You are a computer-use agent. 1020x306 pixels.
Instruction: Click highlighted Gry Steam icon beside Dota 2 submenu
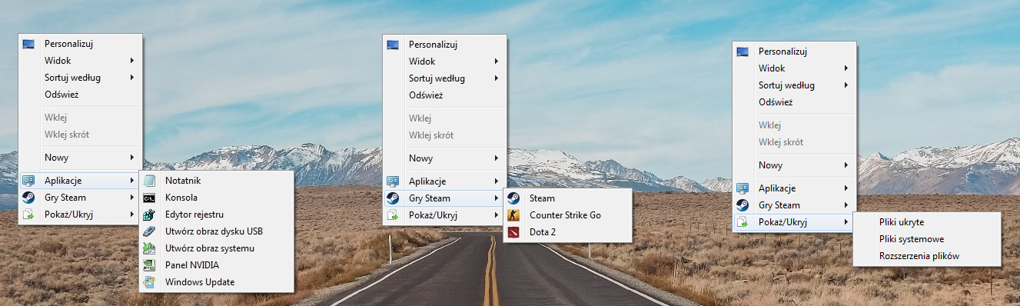point(393,198)
